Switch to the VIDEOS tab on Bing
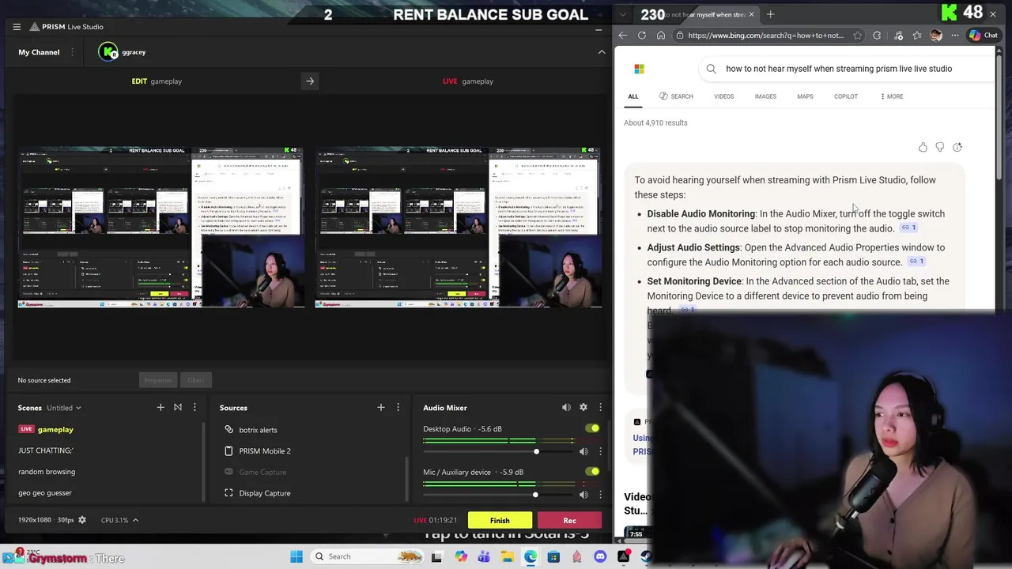1012x569 pixels. point(724,96)
